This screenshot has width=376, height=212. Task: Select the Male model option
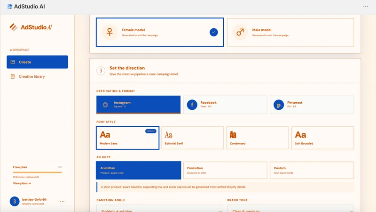coord(290,32)
